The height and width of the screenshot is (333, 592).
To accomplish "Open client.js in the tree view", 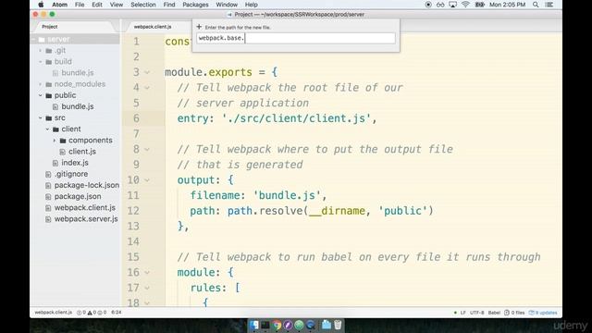I will [82, 152].
